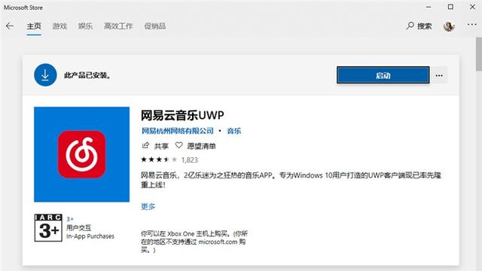
Task: Minimize the Microsoft Store window
Action: point(429,7)
